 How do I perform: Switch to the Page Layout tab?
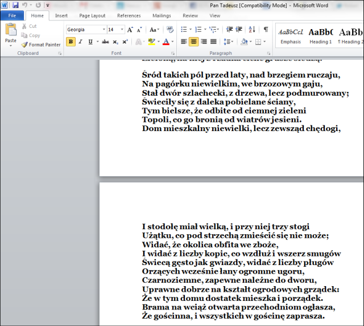pos(92,16)
